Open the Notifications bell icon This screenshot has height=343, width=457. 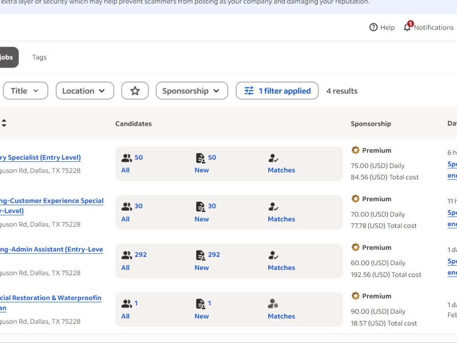[x=407, y=27]
